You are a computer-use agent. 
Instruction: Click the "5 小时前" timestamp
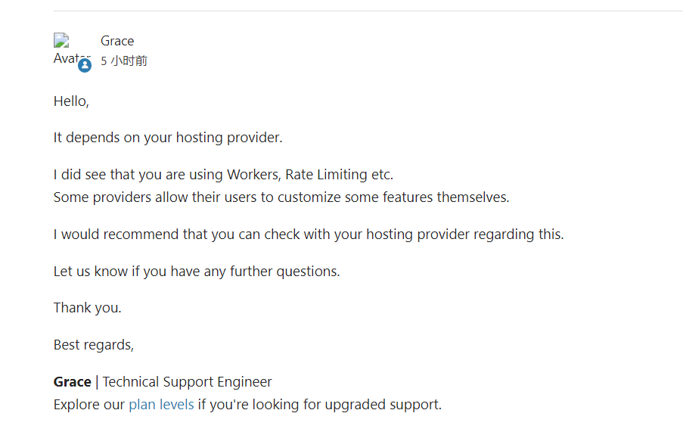click(124, 61)
